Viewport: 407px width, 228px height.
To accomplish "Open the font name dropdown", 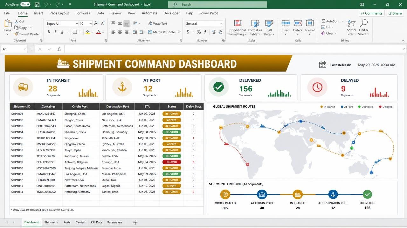I will pos(77,24).
